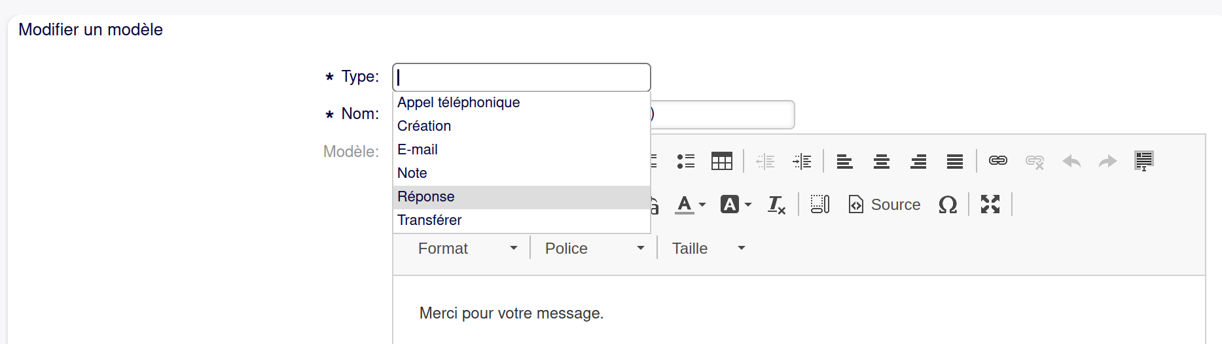
Task: Insert a bulleted list
Action: [685, 161]
